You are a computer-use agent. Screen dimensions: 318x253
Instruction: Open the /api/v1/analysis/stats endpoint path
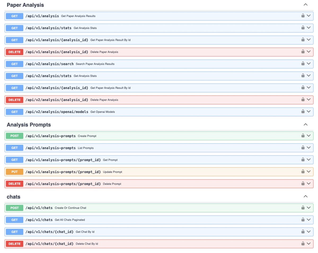pos(48,28)
